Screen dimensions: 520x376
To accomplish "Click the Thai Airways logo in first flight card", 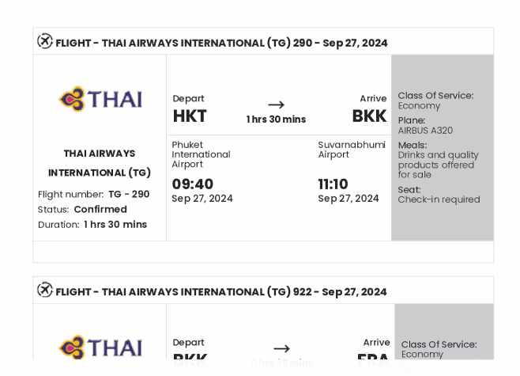I will point(100,99).
